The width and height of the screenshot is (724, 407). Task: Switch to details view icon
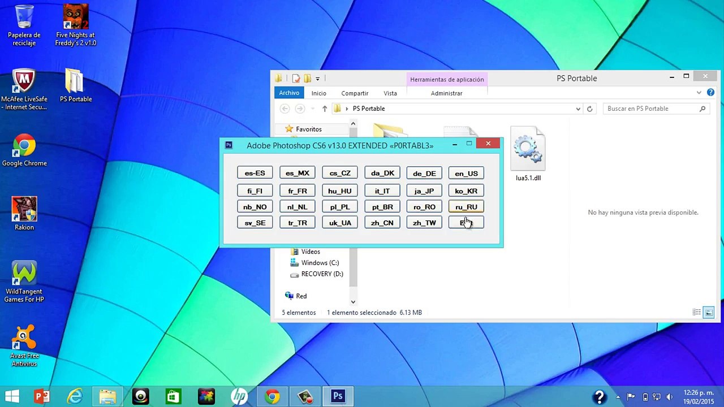coord(697,313)
